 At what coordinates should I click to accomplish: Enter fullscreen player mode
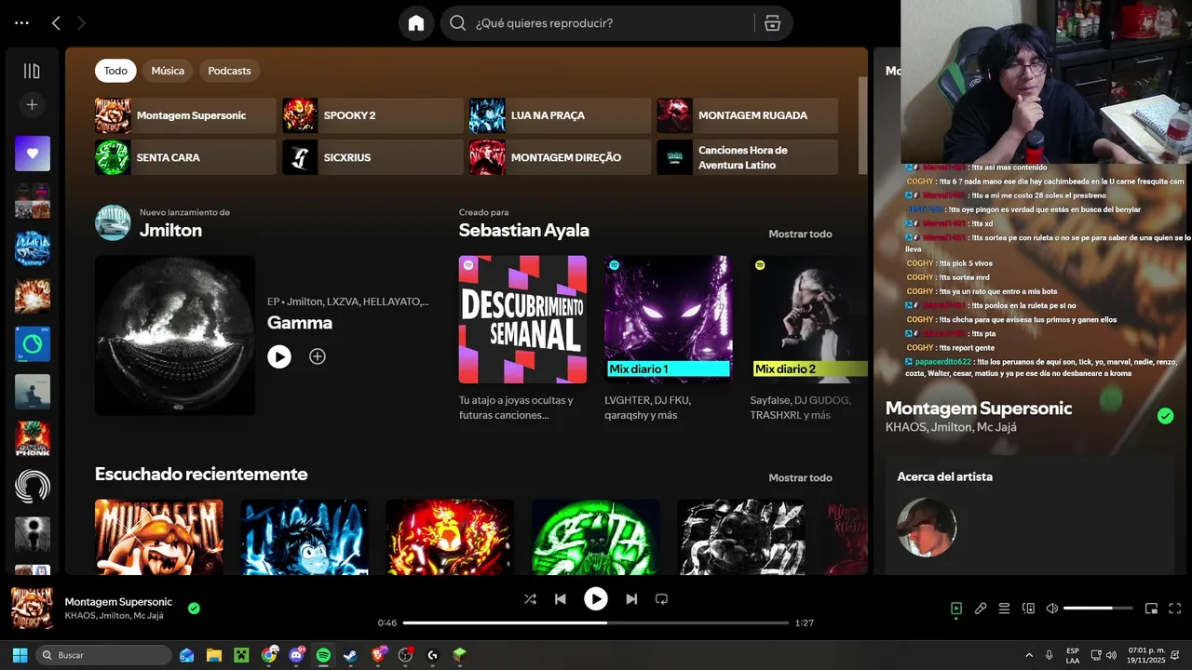point(1174,609)
